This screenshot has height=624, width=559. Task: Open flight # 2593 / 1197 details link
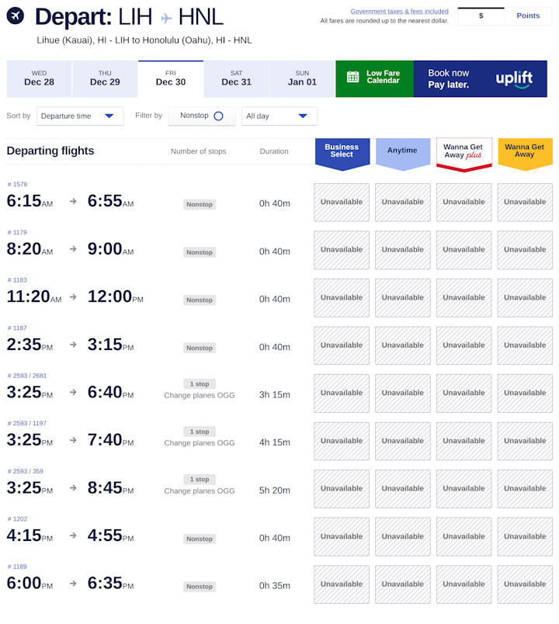[27, 424]
